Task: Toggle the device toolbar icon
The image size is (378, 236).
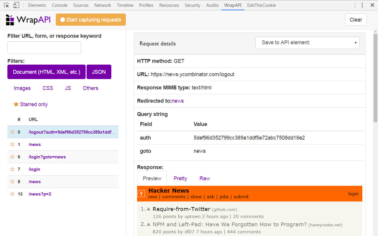Action: (x=16, y=5)
